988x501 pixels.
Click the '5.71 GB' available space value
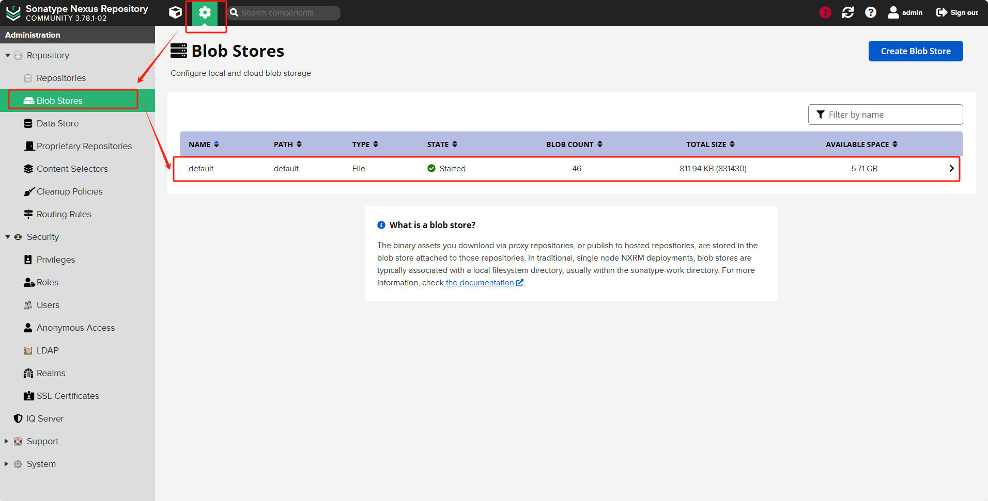click(x=865, y=169)
